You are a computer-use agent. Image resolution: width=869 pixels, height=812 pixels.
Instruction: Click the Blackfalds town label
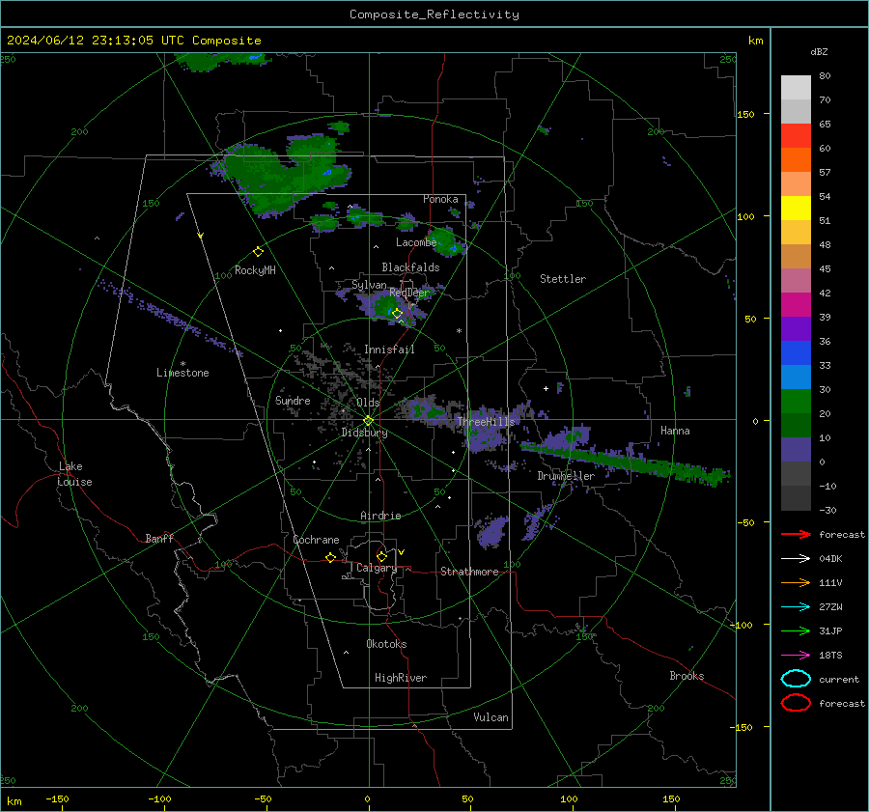click(410, 267)
